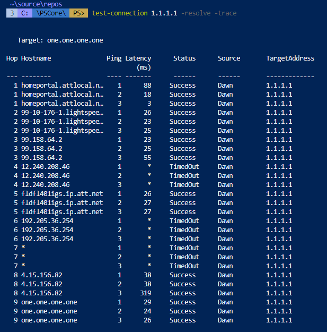
Task: Click fldfl401igs.ip.att.net hostname in ping 3 row
Action: point(62,212)
